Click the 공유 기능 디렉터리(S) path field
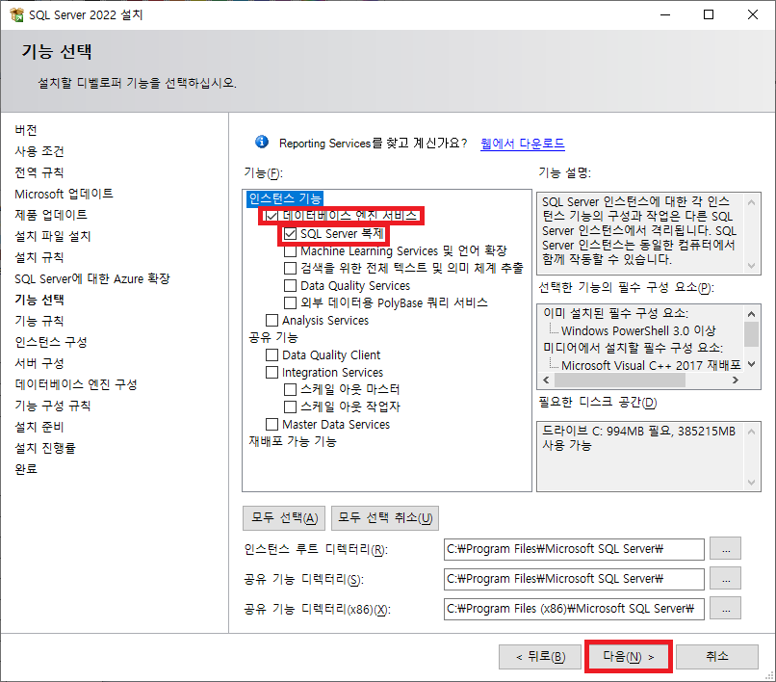 tap(574, 579)
